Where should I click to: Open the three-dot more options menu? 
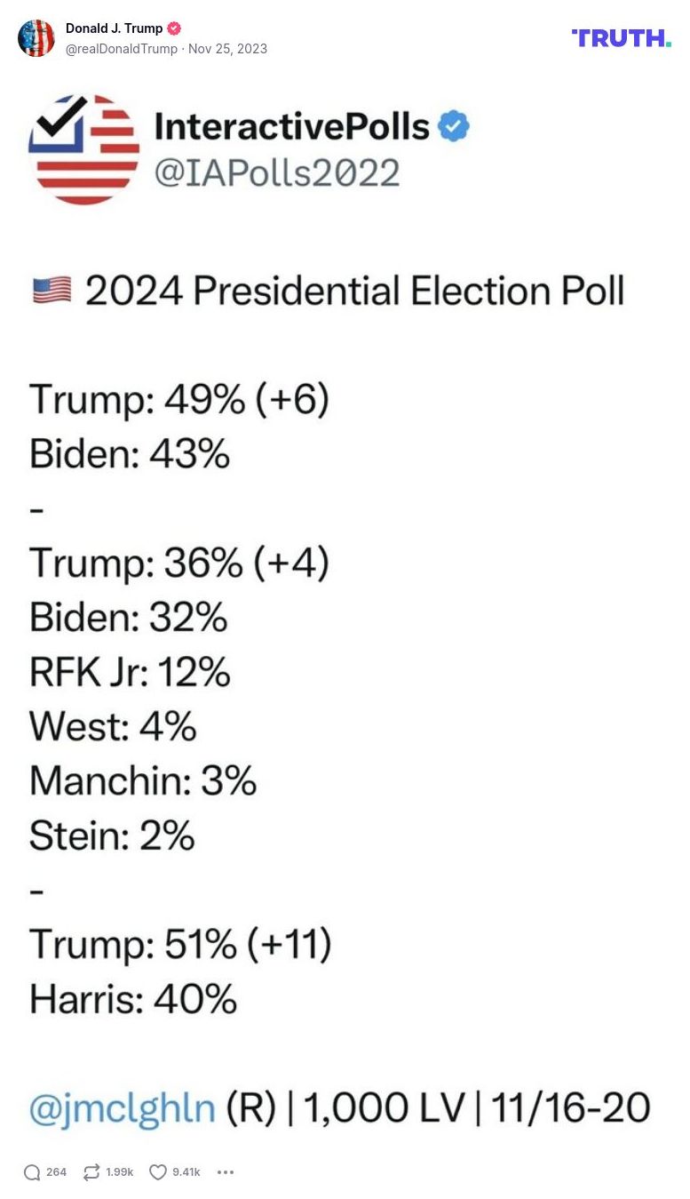(x=226, y=1172)
